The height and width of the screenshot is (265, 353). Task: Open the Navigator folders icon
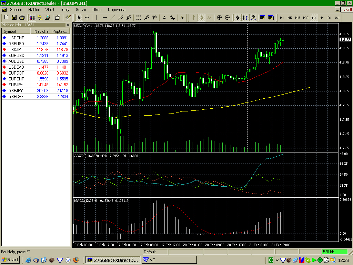(40, 17)
